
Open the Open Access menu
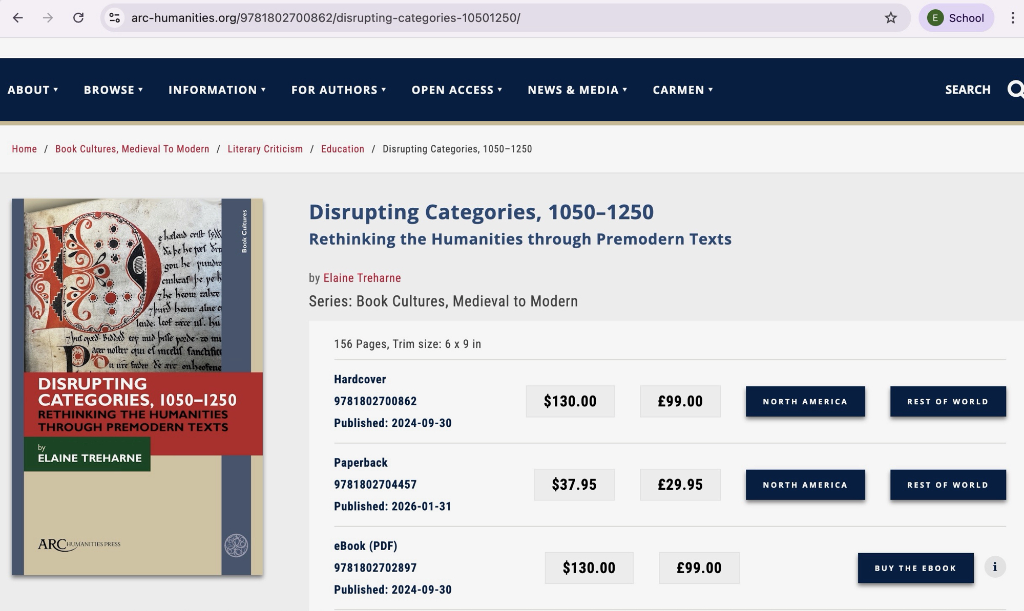pos(457,90)
